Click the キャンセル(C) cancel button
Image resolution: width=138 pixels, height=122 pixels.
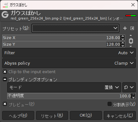click(x=120, y=115)
